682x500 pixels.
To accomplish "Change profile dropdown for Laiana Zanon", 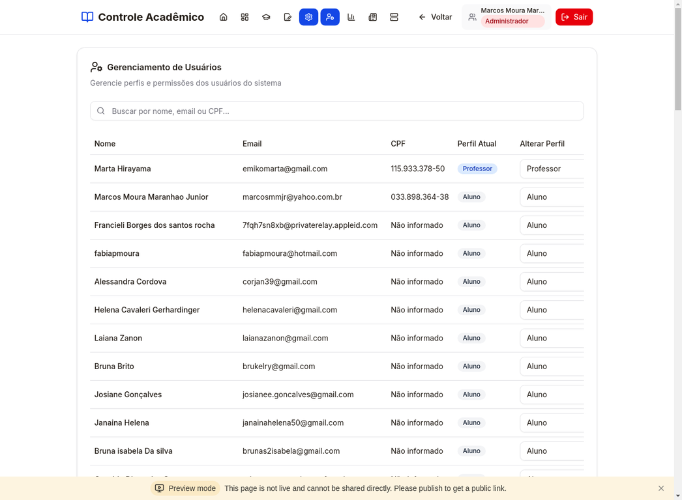I will click(x=552, y=338).
